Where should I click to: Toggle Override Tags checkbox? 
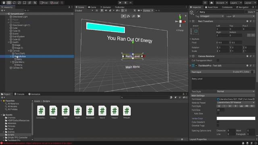(x=218, y=126)
